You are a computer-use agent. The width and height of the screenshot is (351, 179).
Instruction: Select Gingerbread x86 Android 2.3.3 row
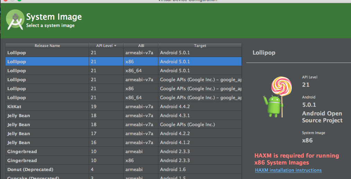point(124,160)
